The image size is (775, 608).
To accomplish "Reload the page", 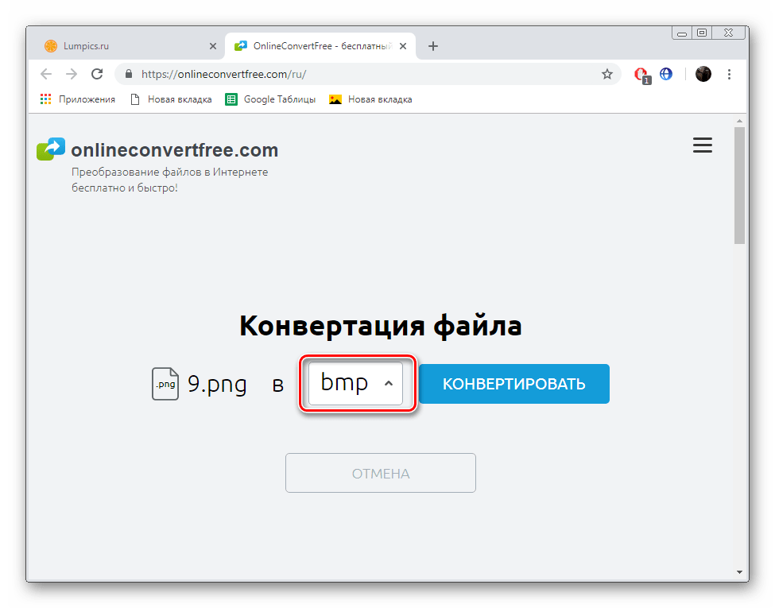I will pyautogui.click(x=97, y=74).
